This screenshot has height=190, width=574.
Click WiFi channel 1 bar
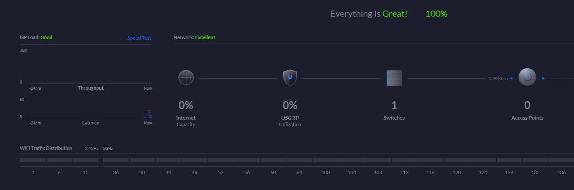pos(33,160)
